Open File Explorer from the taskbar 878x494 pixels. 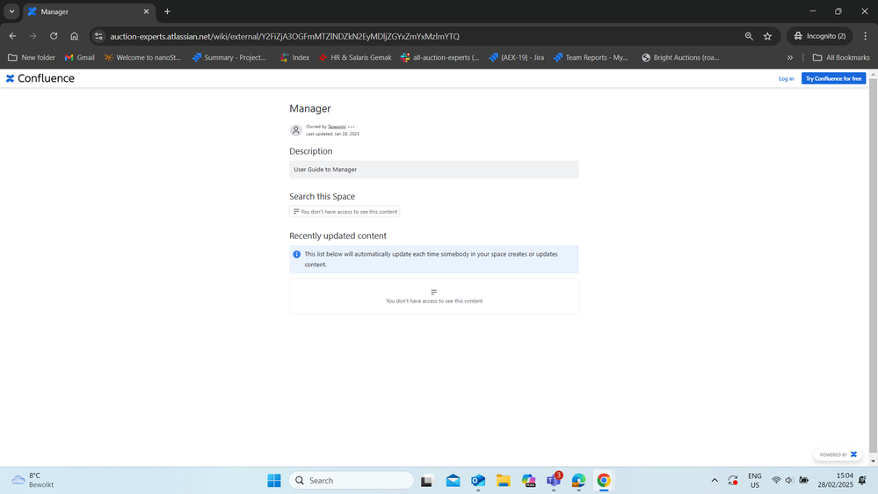tap(504, 480)
